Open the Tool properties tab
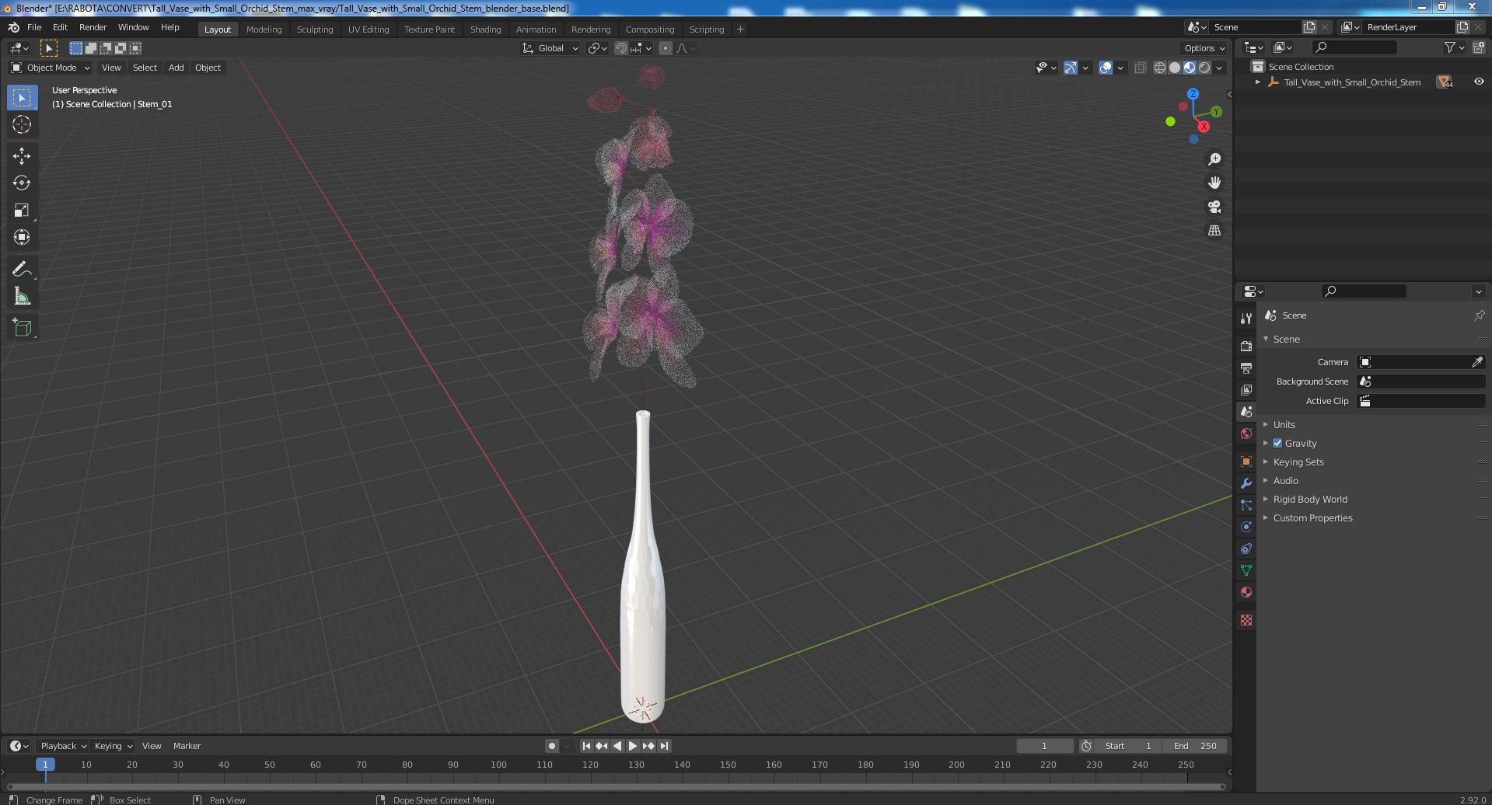Viewport: 1492px width, 805px height. tap(1246, 318)
